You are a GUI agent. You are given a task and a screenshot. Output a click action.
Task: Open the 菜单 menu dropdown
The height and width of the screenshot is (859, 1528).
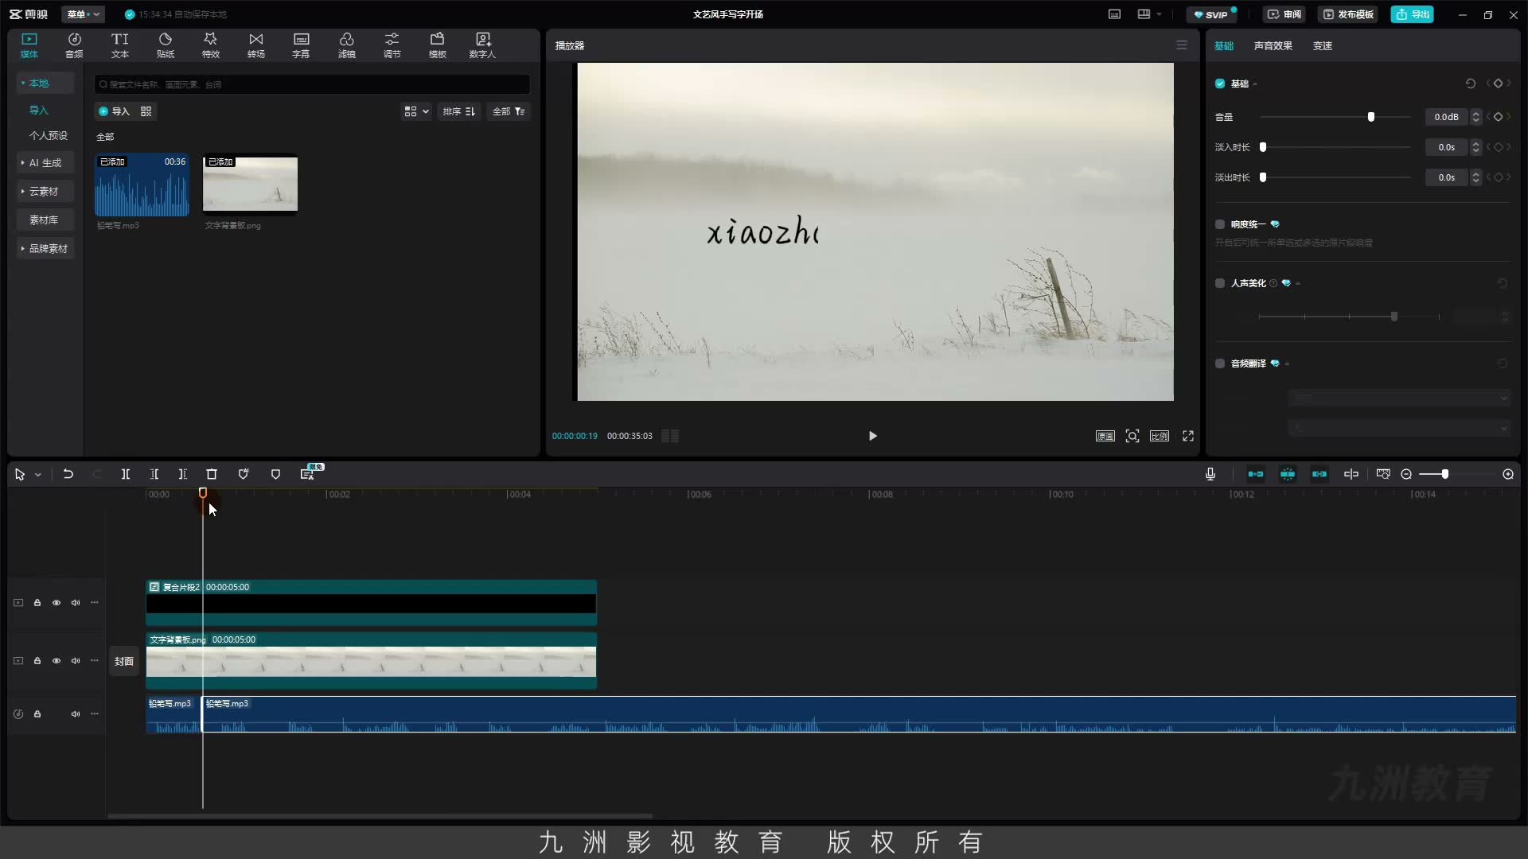point(83,14)
